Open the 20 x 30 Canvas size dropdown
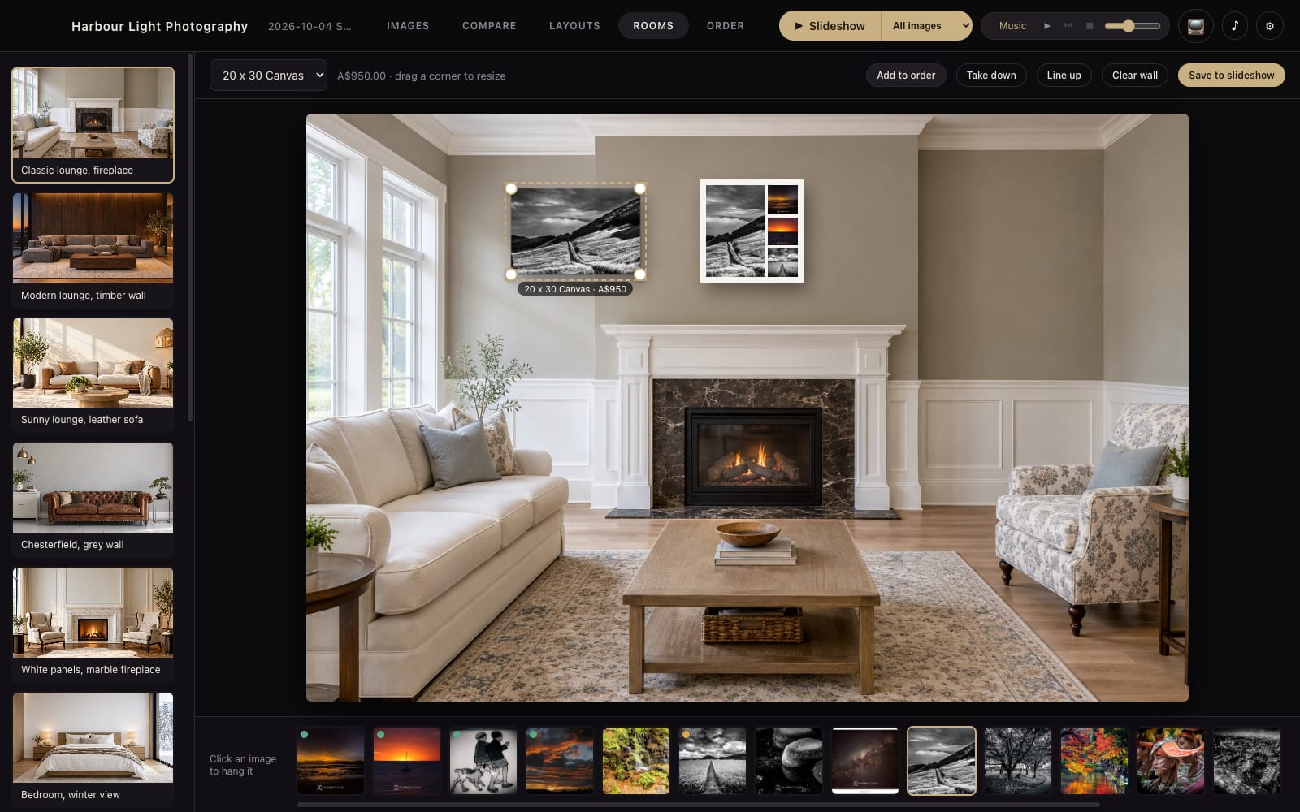Image resolution: width=1300 pixels, height=812 pixels. coord(268,76)
